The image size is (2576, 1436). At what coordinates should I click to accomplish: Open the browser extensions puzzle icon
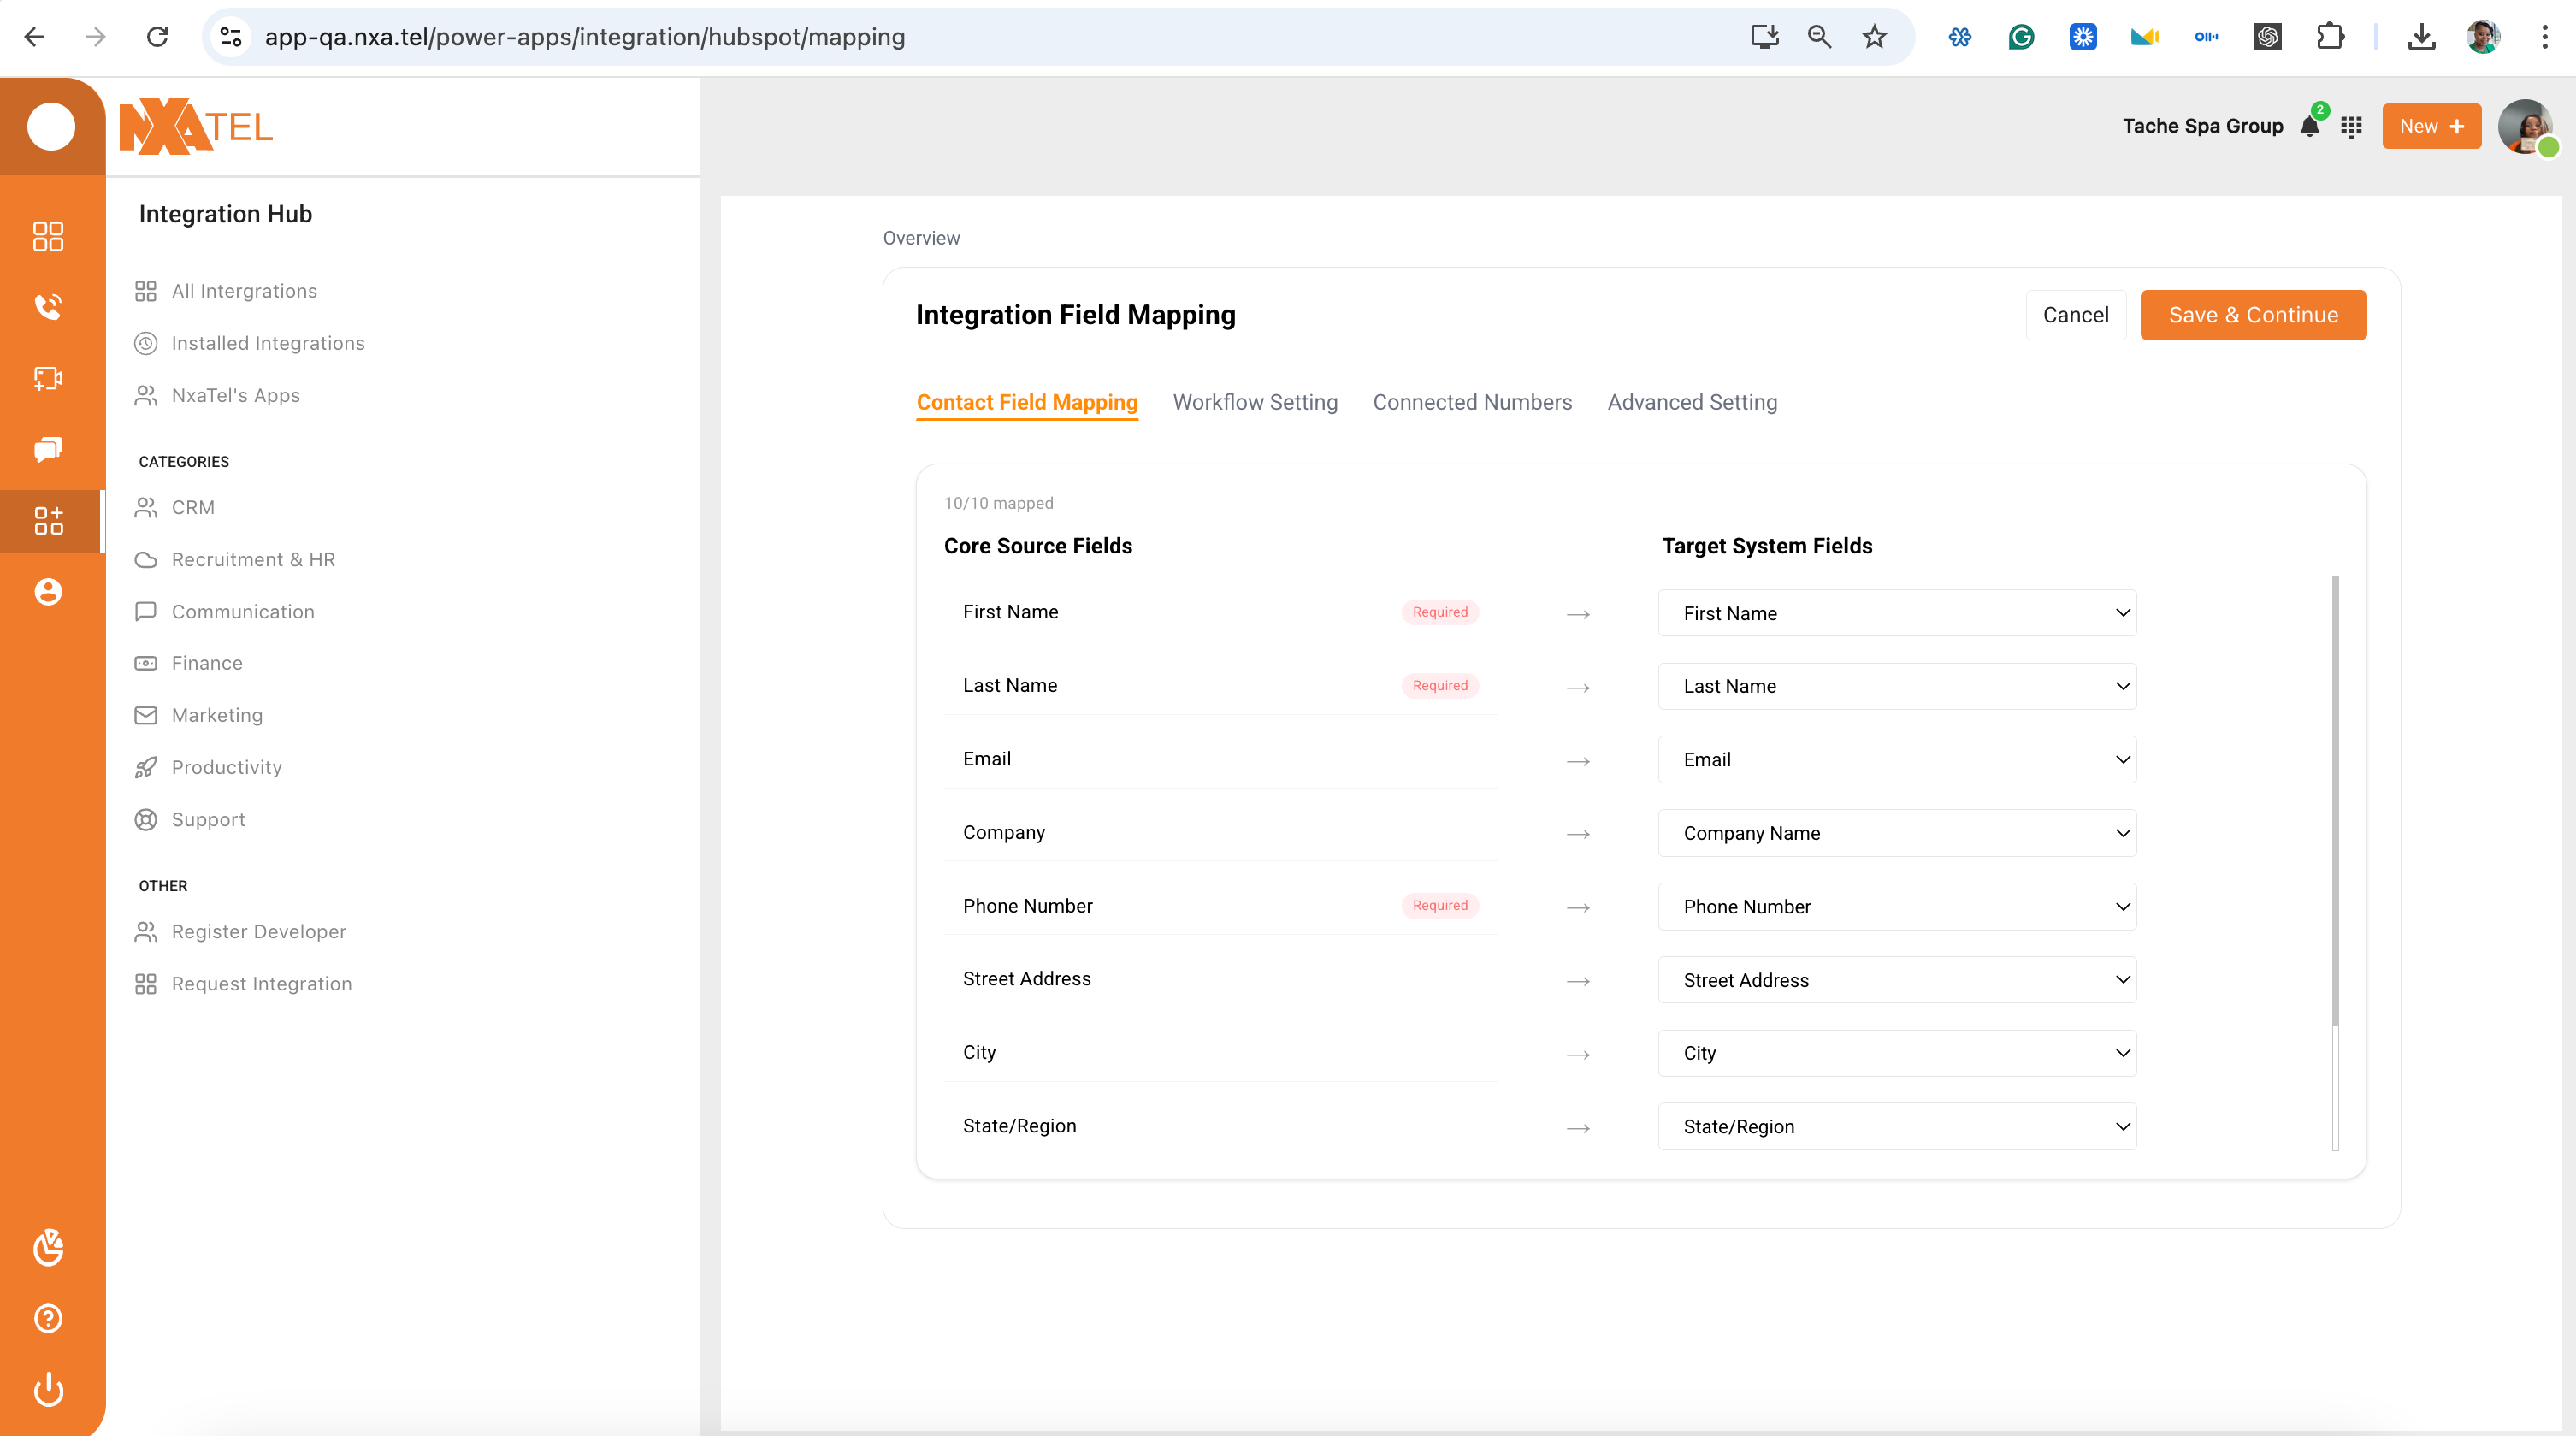click(x=2330, y=37)
